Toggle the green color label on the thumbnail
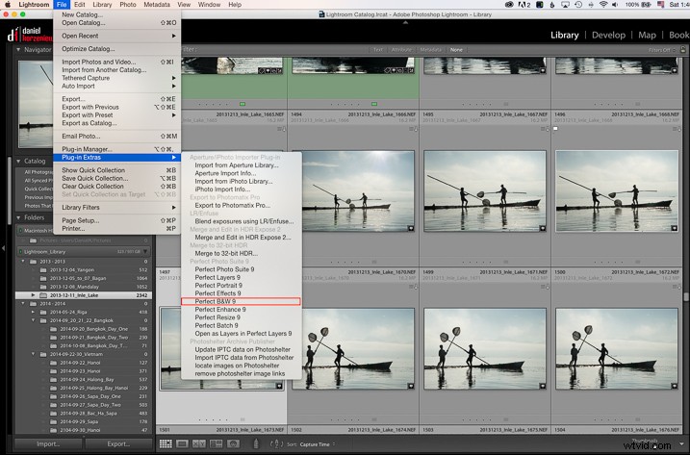This screenshot has width=690, height=455. (242, 103)
